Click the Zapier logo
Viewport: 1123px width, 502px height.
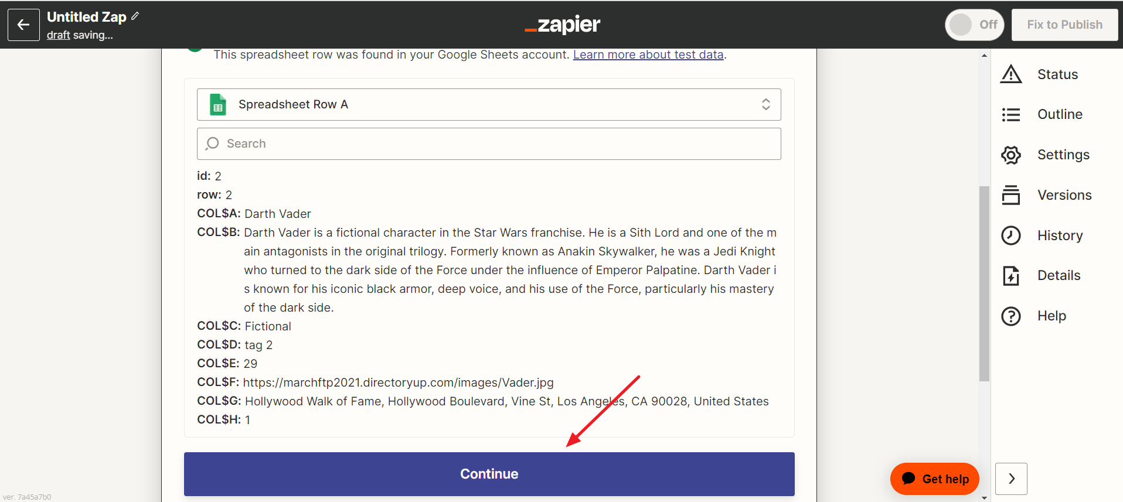[562, 25]
